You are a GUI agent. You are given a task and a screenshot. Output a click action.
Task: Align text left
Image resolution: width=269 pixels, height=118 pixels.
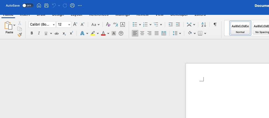pyautogui.click(x=135, y=33)
